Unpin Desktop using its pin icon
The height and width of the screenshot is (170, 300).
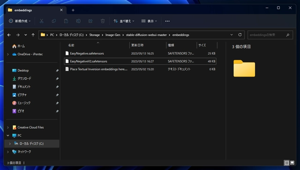coord(57,71)
